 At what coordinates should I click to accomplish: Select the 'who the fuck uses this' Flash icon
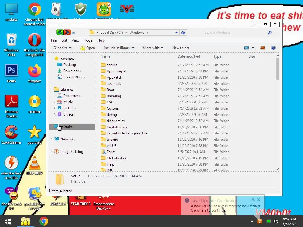(x=12, y=168)
